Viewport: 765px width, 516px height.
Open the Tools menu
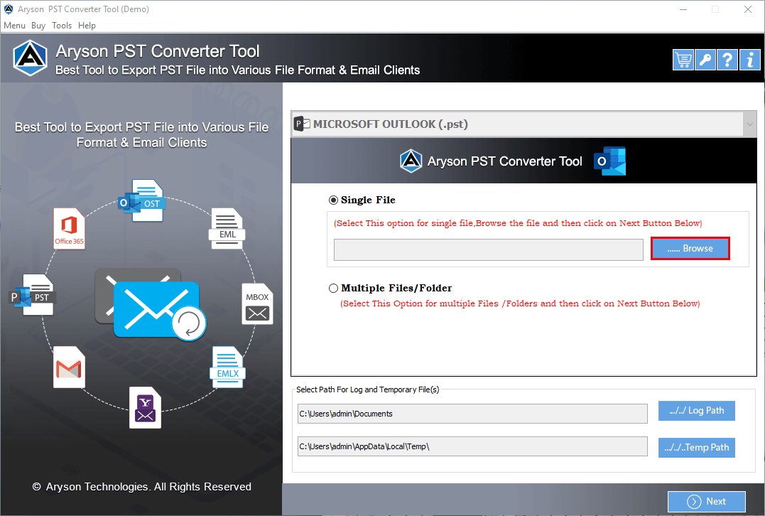[x=62, y=26]
